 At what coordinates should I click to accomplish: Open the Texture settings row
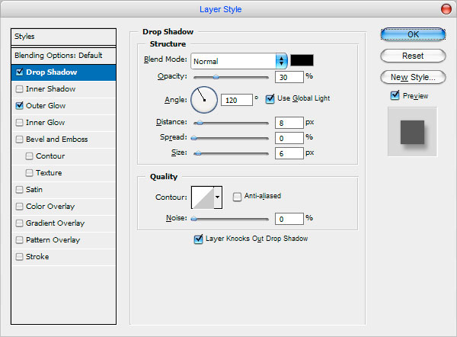(x=63, y=173)
